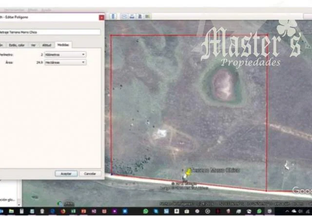Screen dimensions: 312x216
Task: Open the Herramientas menu
Action: tap(14, 10)
